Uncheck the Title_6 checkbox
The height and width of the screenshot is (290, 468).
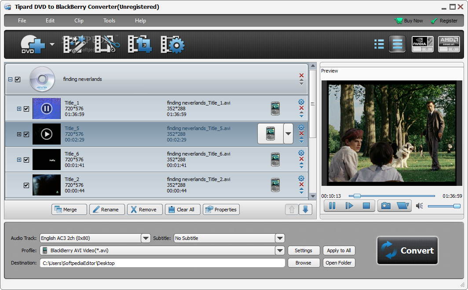26,160
